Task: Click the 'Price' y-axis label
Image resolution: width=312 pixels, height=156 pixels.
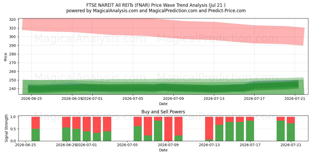Action: click(6, 56)
